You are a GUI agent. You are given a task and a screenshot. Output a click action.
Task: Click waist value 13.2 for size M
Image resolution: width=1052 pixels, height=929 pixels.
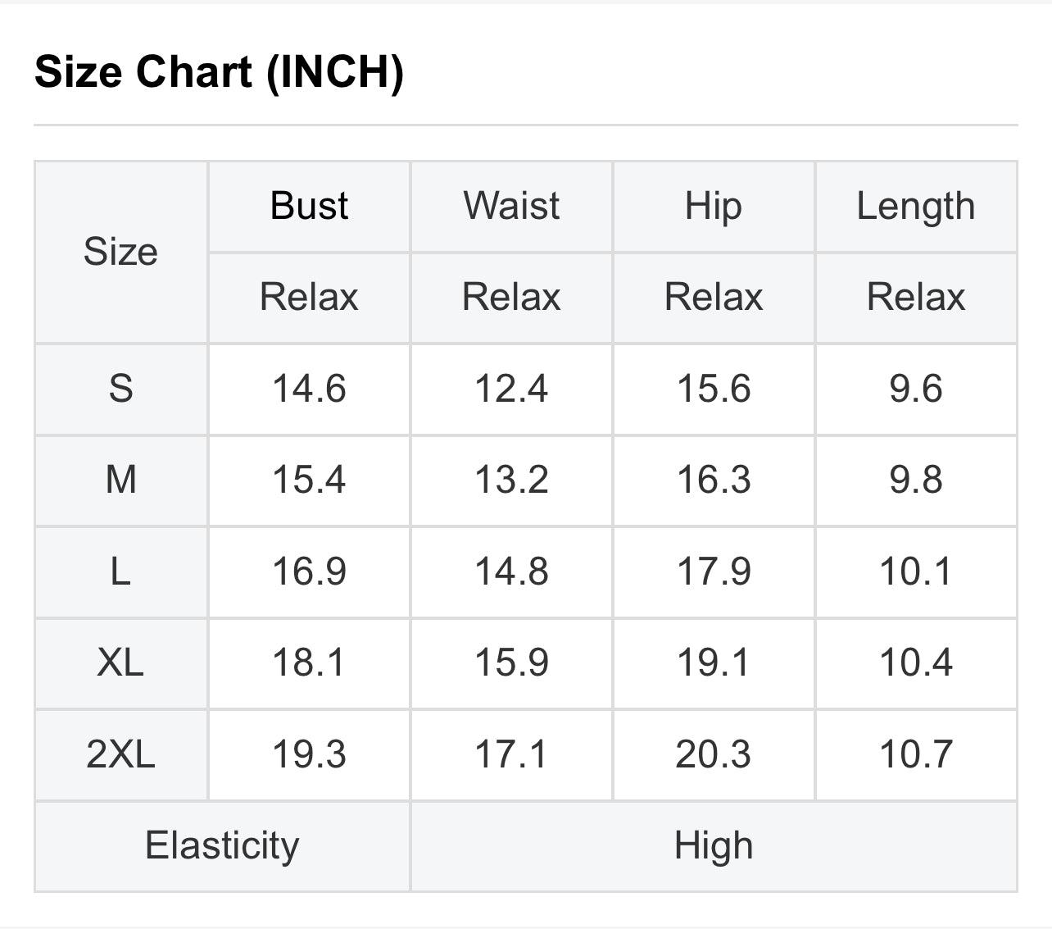click(x=511, y=480)
